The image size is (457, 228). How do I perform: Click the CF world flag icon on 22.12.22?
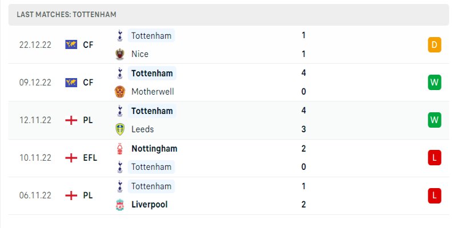[x=71, y=44]
